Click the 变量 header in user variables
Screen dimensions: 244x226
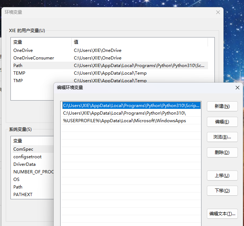41,42
